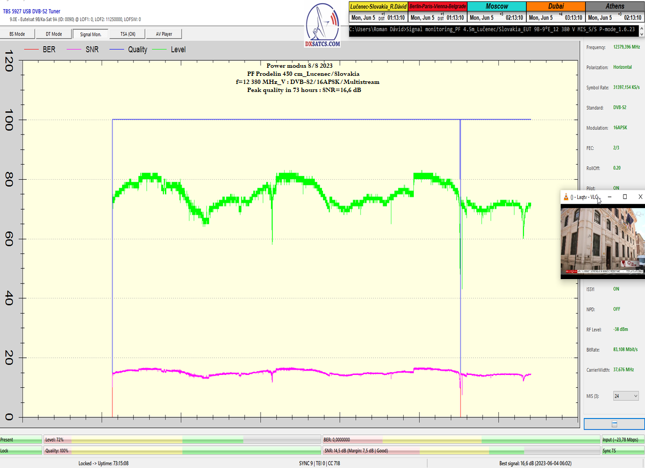
Task: Switch to DT Mode tab
Action: (53, 34)
